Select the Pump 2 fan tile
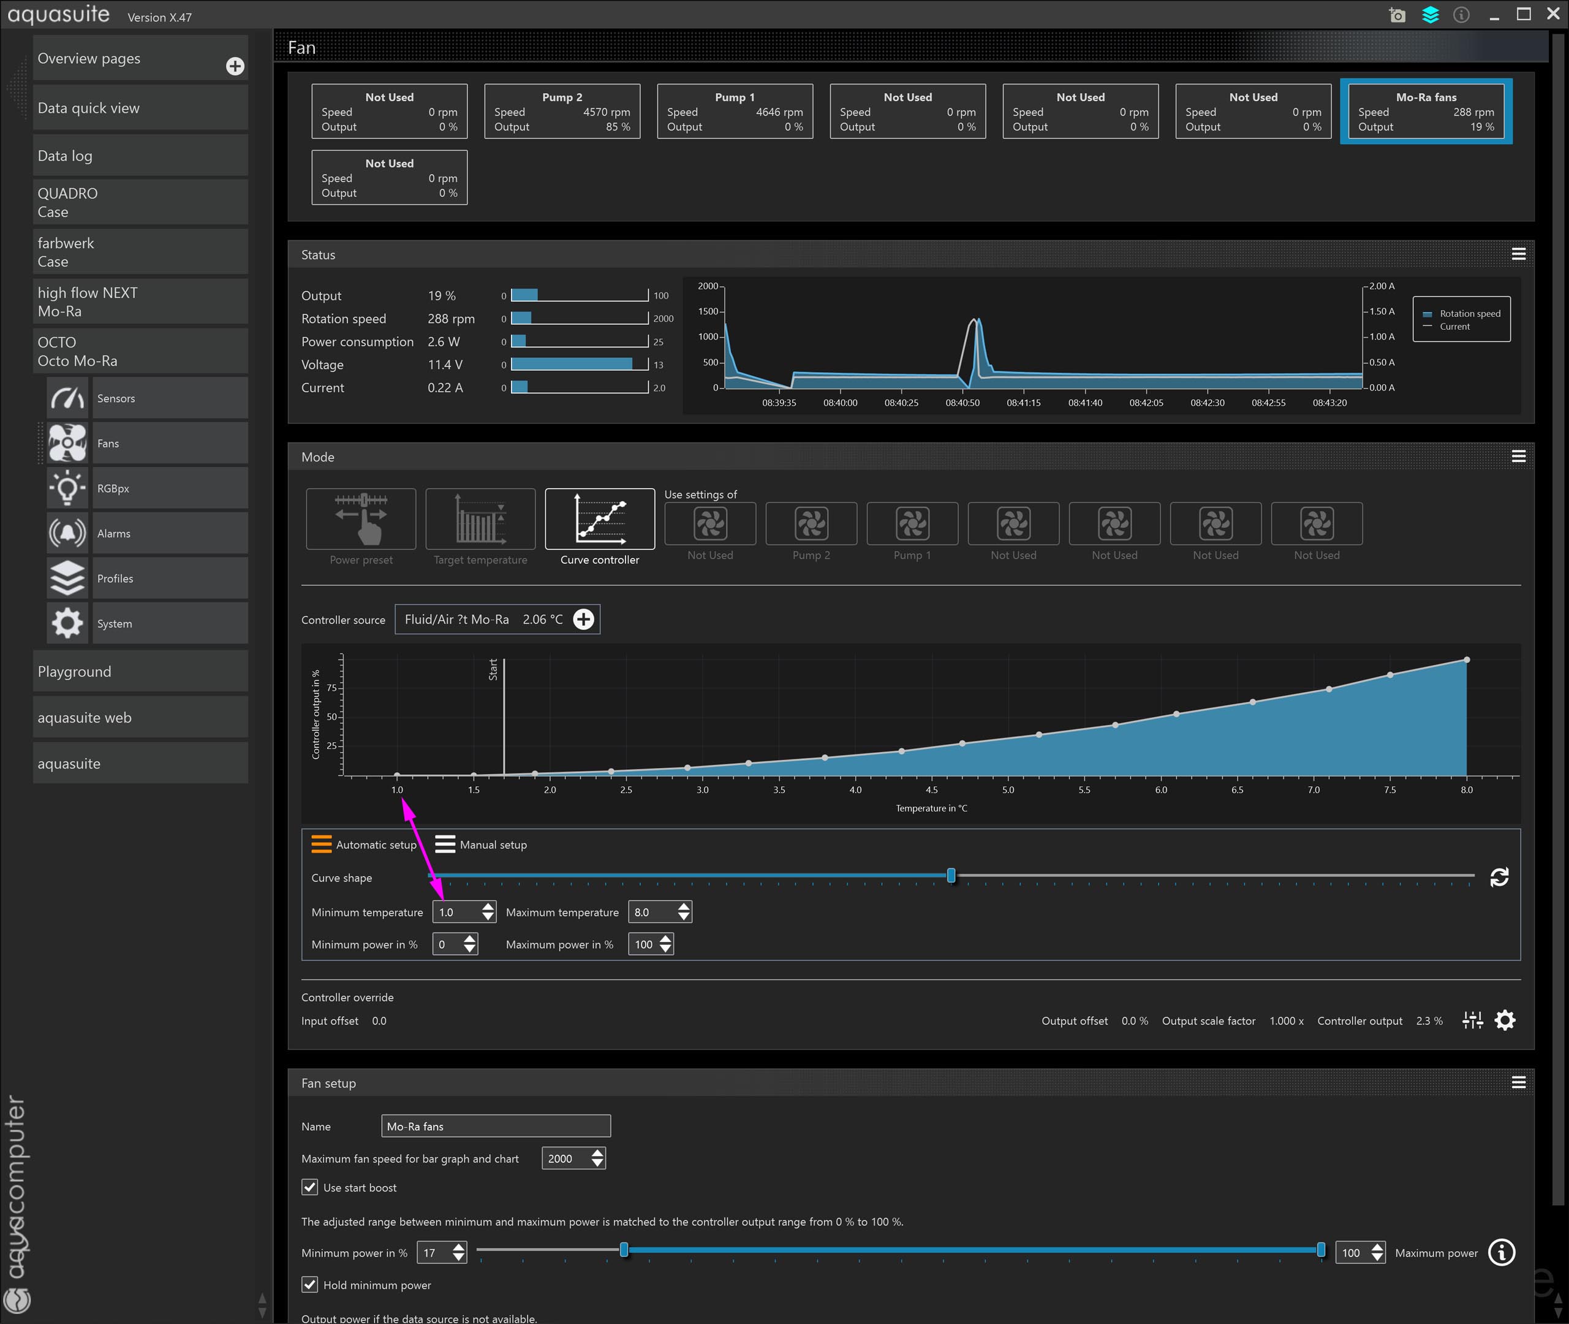 point(562,111)
